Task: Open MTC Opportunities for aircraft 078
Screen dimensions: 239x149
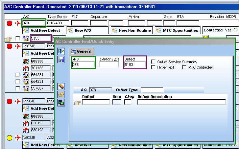Action: coord(177,30)
